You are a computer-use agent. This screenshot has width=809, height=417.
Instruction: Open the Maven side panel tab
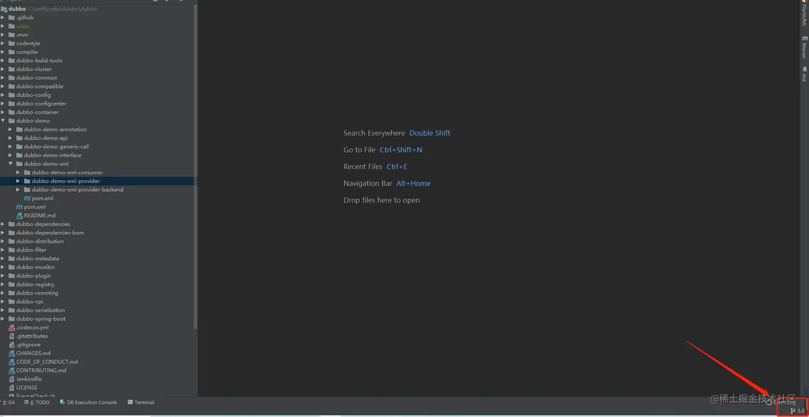(804, 47)
